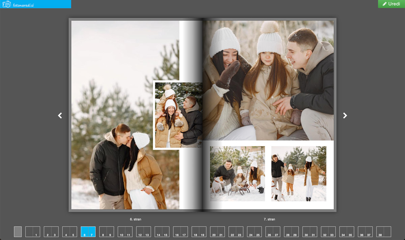Click the green Uredi edit button
This screenshot has height=240, width=405.
pos(391,4)
